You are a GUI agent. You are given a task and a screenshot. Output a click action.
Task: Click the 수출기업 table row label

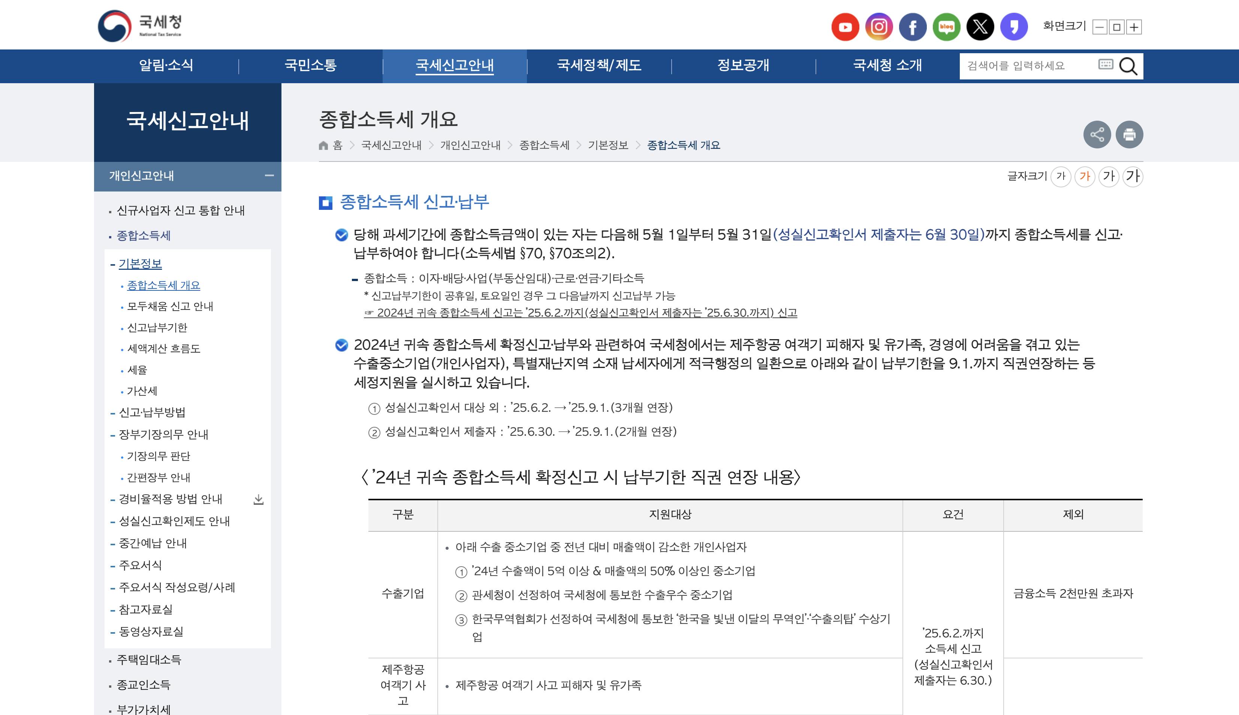pyautogui.click(x=403, y=594)
